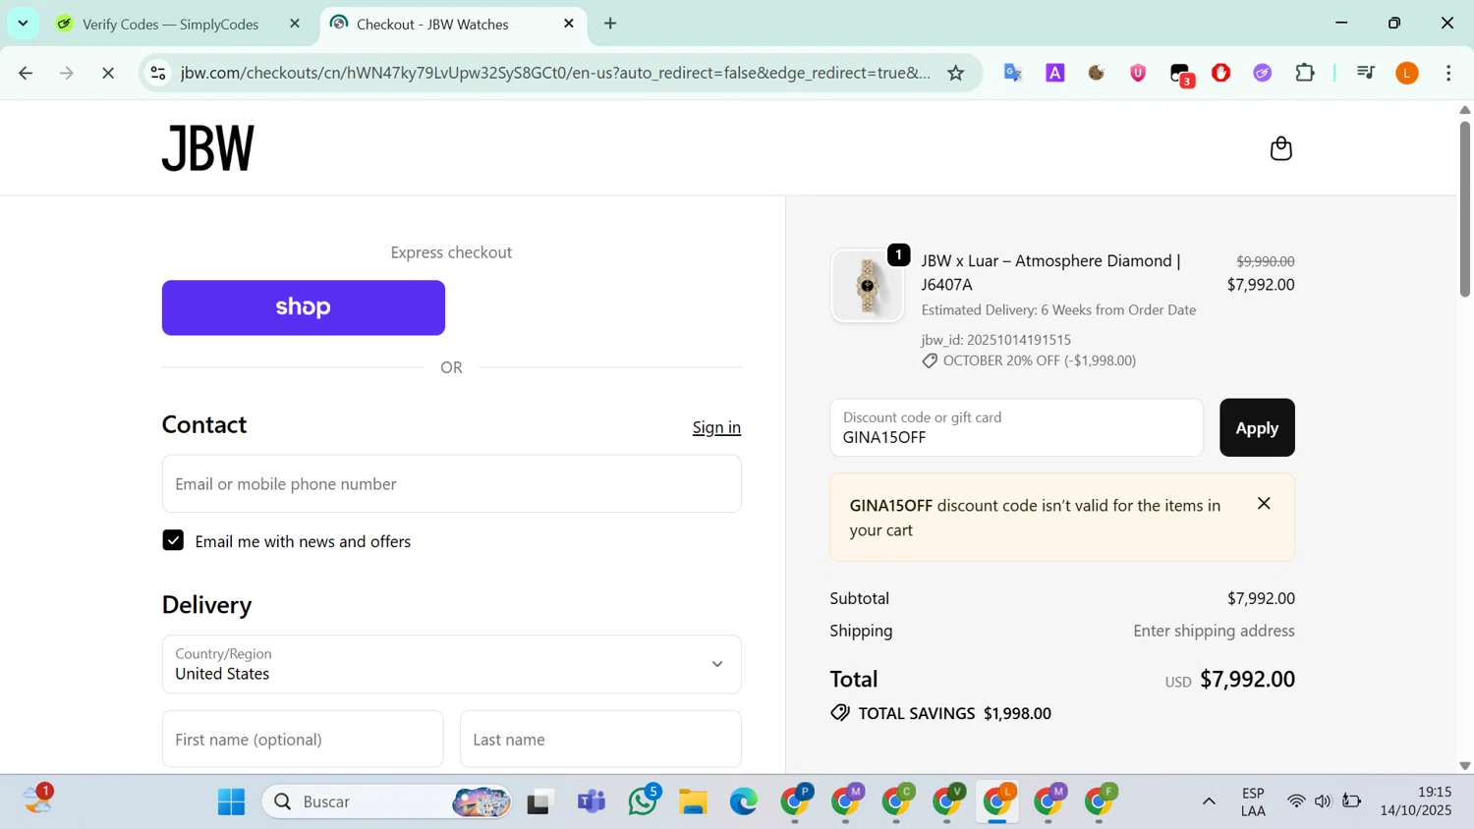Screen dimensions: 1474x829
Task: Open the red Adblock extension
Action: [x=1221, y=73]
